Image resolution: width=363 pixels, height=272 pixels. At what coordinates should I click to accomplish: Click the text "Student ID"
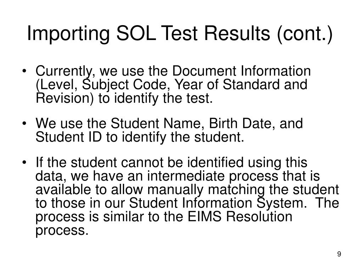click(x=68, y=137)
